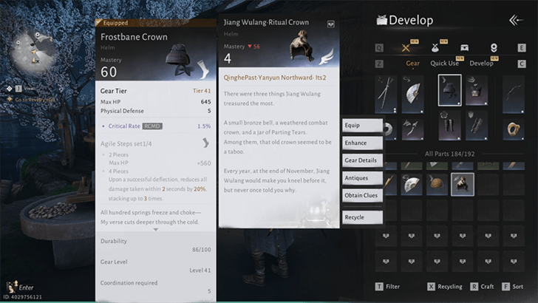This screenshot has width=538, height=303.
Task: Switch to the Develop sub-tab
Action: [481, 64]
